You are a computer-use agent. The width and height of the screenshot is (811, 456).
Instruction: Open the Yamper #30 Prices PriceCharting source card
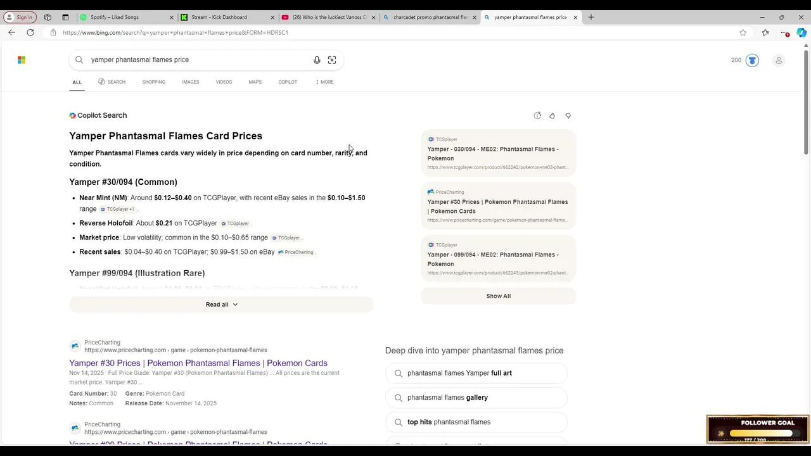coord(499,206)
